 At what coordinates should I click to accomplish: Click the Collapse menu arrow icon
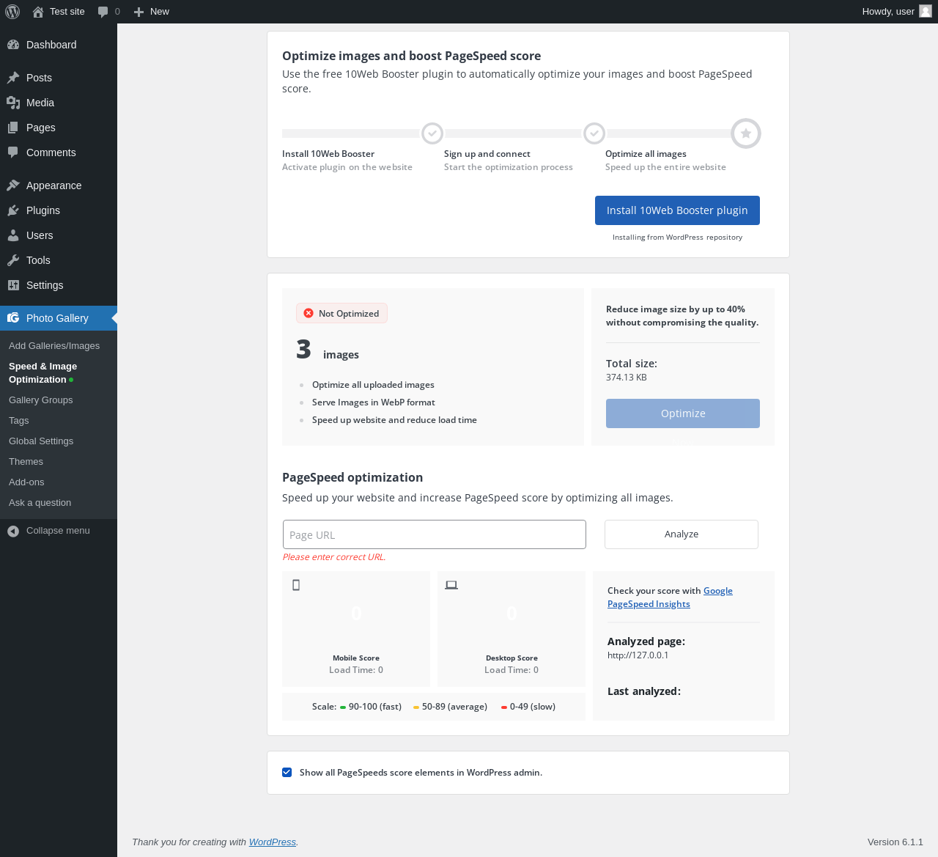[13, 531]
